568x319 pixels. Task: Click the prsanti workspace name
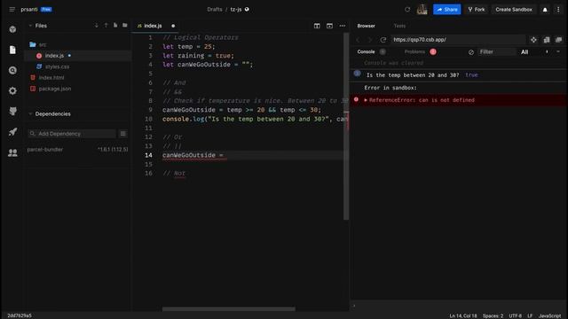[x=29, y=10]
